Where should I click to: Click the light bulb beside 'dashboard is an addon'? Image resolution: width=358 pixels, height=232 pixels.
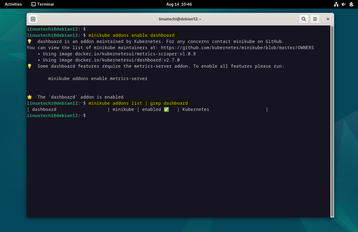click(x=30, y=41)
